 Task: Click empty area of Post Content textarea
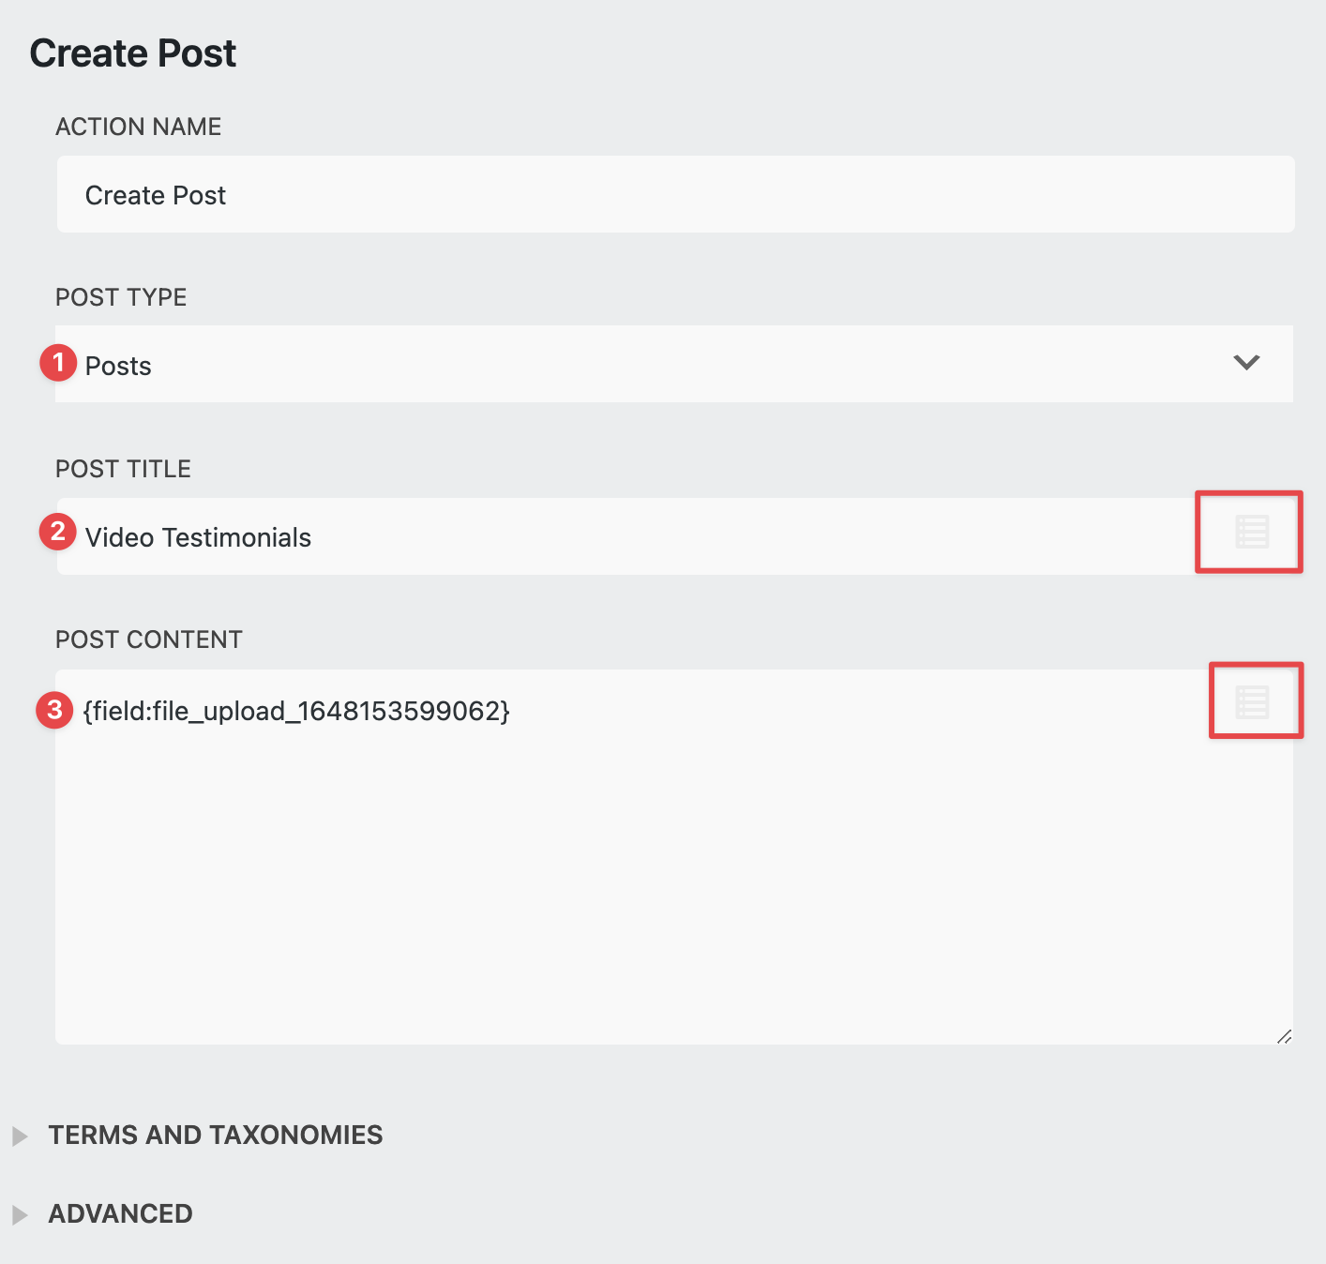[656, 891]
